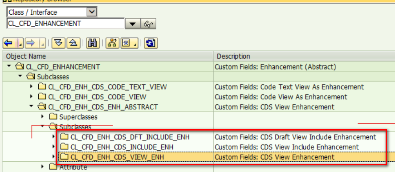Open the Class / Interface type dropdown
This screenshot has width=395, height=172.
tap(92, 12)
